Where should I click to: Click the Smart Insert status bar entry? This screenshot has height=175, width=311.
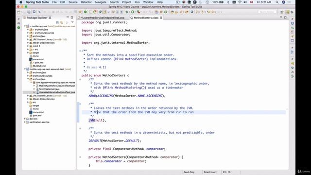(210, 172)
